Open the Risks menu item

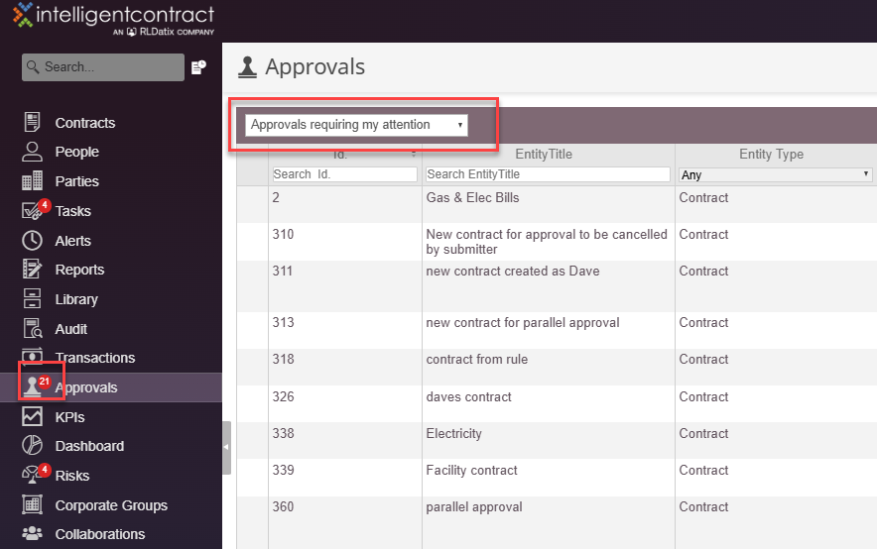click(72, 476)
